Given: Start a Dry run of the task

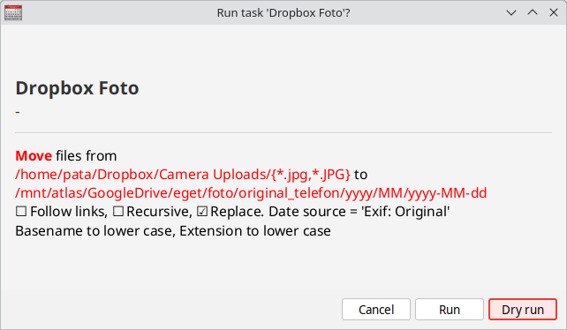Looking at the screenshot, I should point(523,310).
